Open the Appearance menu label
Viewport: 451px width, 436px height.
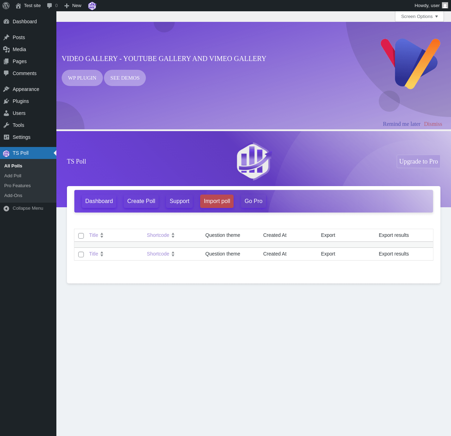point(26,89)
